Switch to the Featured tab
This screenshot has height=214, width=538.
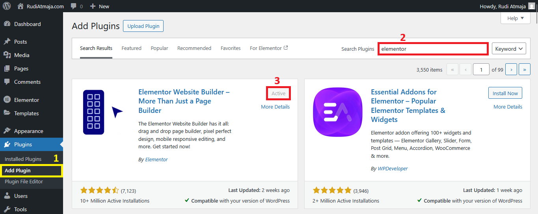(131, 48)
